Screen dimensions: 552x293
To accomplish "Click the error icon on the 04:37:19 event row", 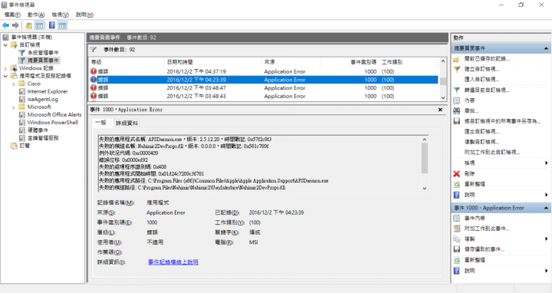I will click(94, 71).
